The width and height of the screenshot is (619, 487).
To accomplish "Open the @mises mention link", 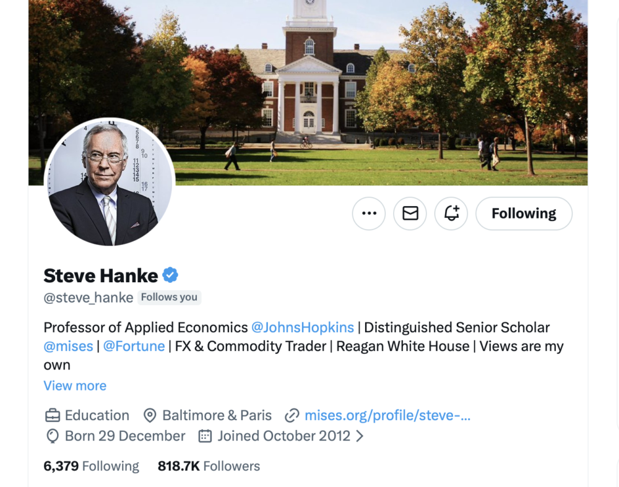I will (68, 346).
